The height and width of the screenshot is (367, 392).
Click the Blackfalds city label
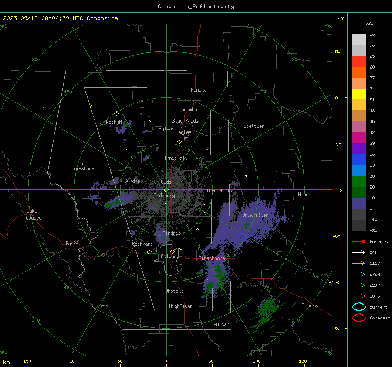point(185,121)
